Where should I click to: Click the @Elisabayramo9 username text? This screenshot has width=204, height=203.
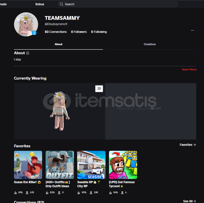(x=56, y=24)
